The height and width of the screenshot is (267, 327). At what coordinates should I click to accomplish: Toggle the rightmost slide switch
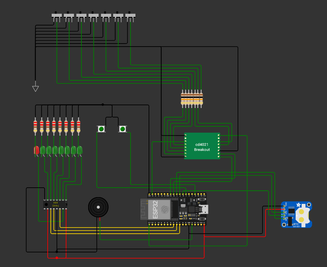point(130,17)
